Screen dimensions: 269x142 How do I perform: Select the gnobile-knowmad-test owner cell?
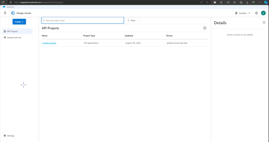177,43
